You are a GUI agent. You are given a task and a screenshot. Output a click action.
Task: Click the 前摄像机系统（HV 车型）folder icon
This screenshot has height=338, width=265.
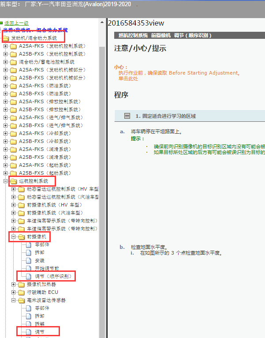[21, 205]
